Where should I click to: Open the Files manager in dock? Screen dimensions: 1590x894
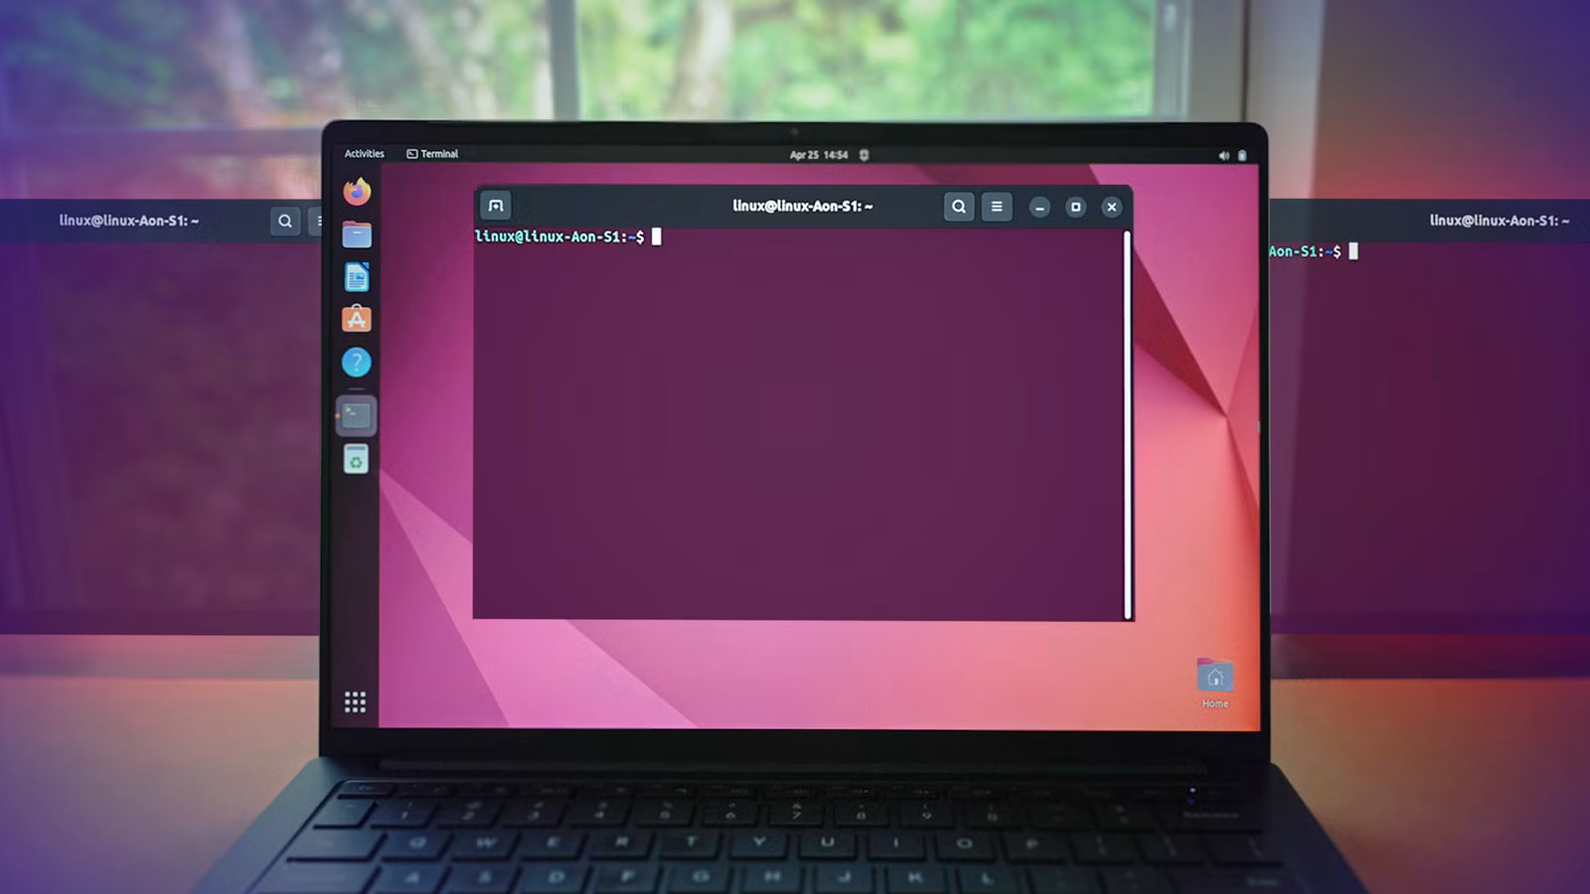pyautogui.click(x=357, y=234)
